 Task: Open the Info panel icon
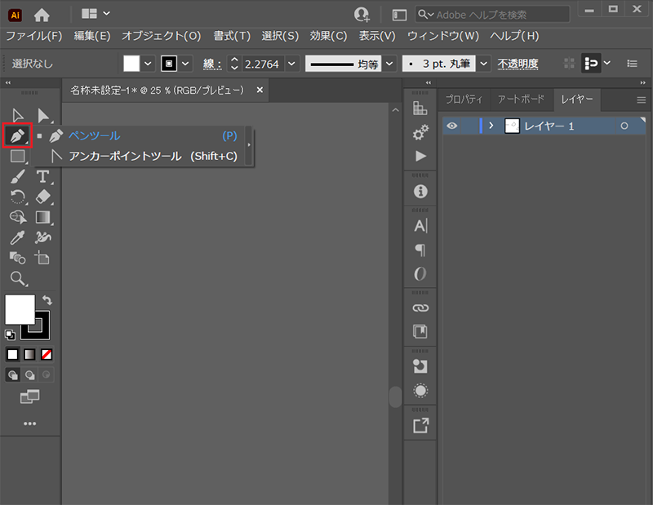click(x=420, y=192)
